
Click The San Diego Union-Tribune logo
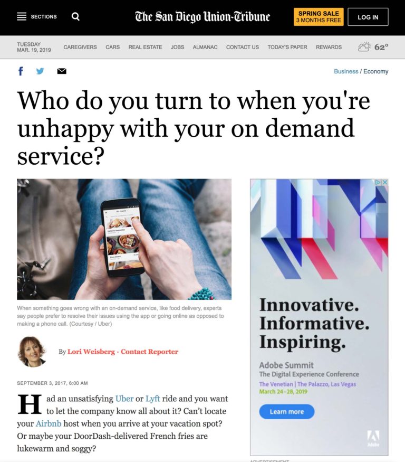click(202, 17)
